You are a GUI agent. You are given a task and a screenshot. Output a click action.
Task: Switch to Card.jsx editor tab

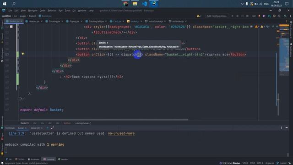(x=117, y=22)
